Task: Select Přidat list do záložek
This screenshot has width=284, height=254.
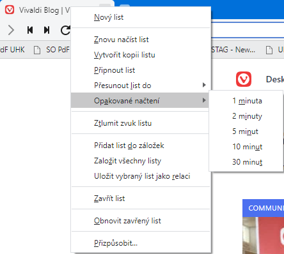Action: click(x=141, y=146)
